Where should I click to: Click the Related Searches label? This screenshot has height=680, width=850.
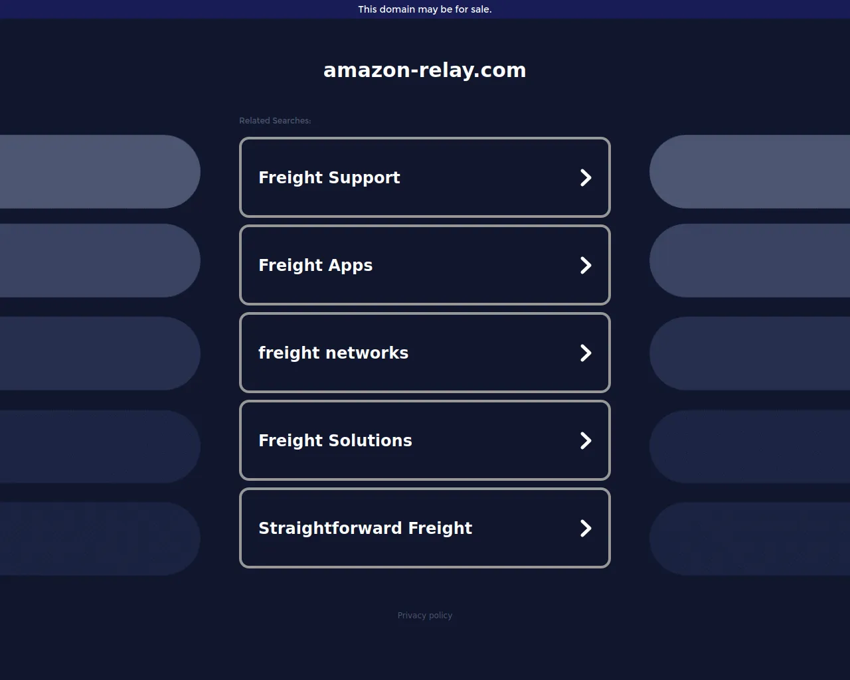point(275,121)
